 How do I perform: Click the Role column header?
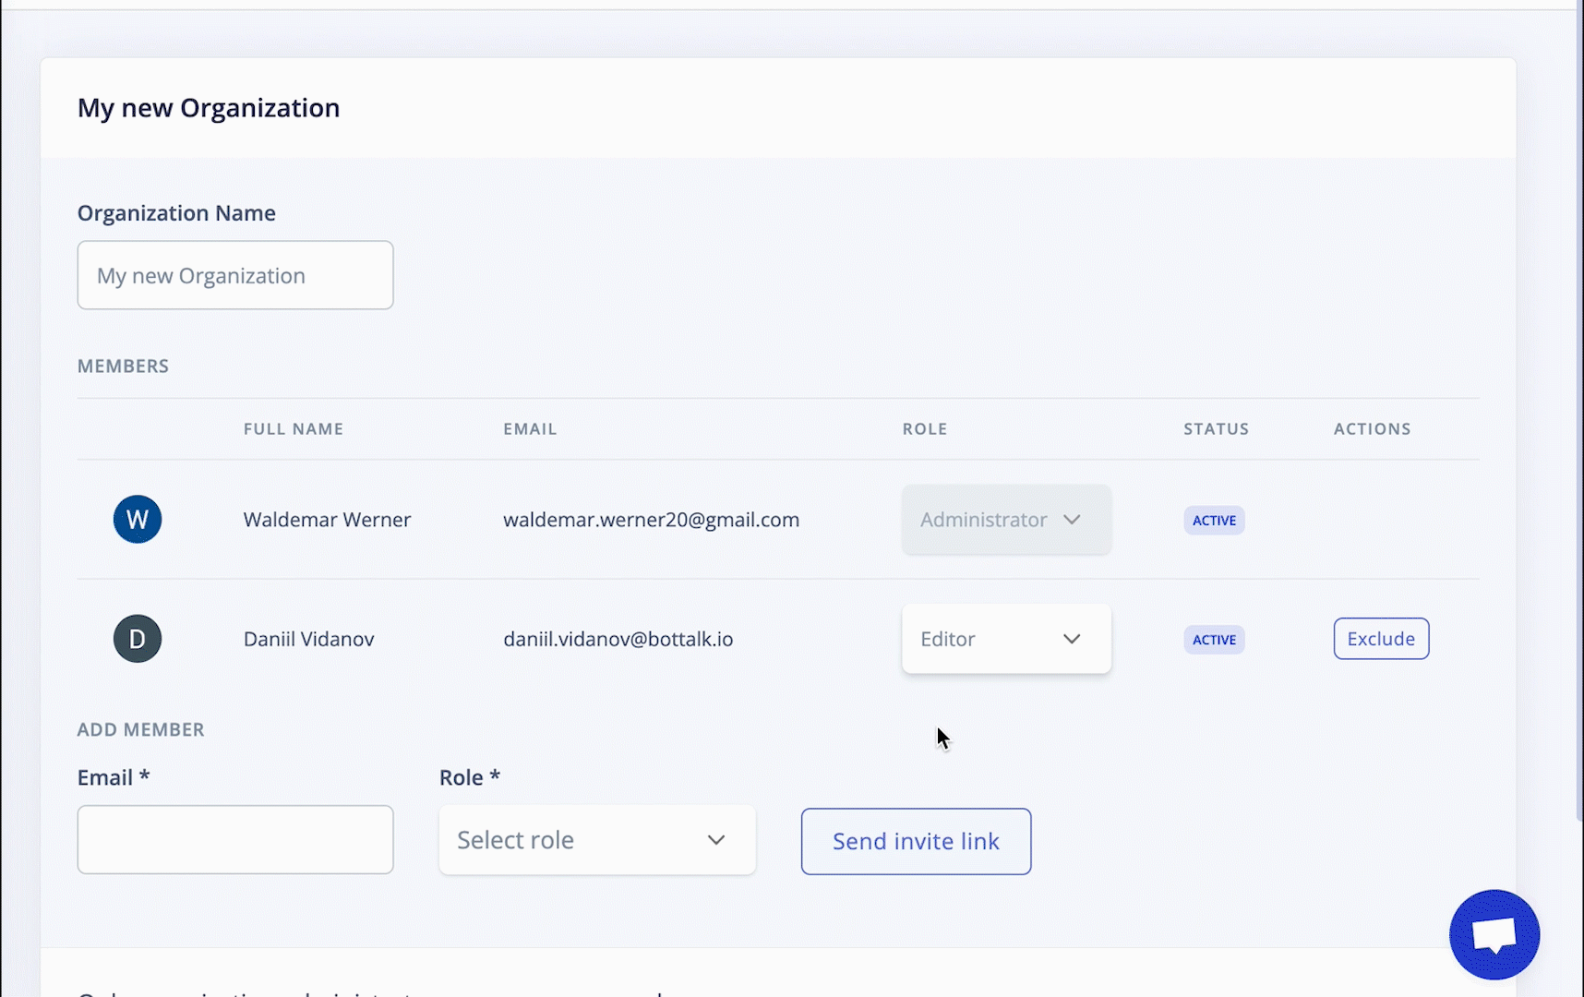pyautogui.click(x=925, y=429)
